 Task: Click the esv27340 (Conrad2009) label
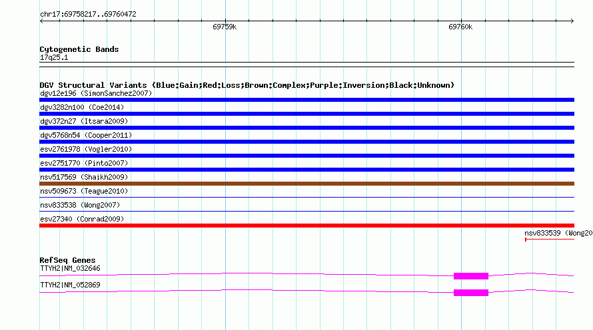[x=82, y=219]
